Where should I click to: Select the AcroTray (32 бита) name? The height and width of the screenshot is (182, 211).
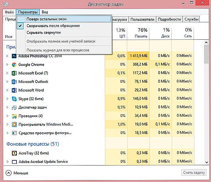point(34,153)
